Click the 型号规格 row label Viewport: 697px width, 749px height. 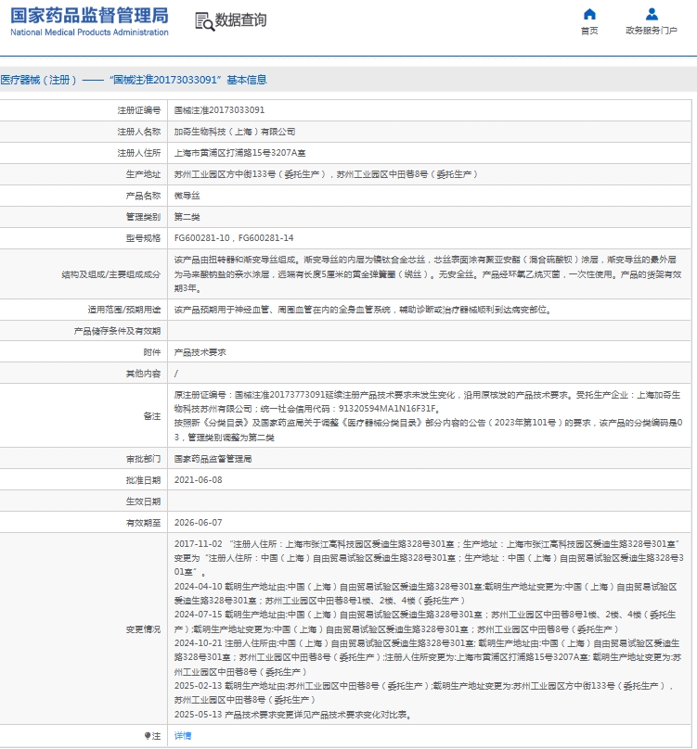(x=143, y=238)
